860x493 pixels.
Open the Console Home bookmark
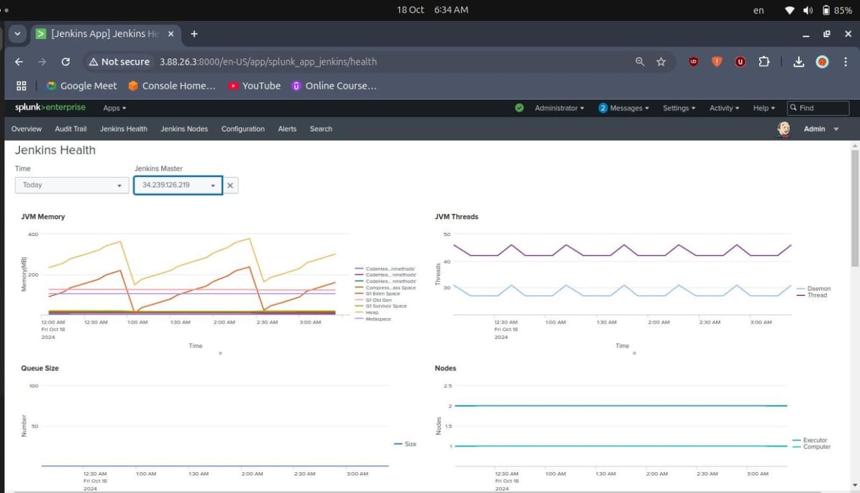coord(173,86)
